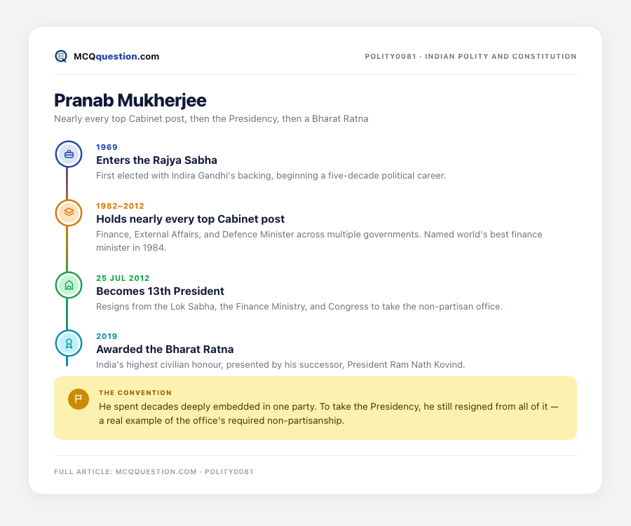Click the subtitle about Cabinet post and Presidency
The width and height of the screenshot is (631, 526).
(211, 118)
